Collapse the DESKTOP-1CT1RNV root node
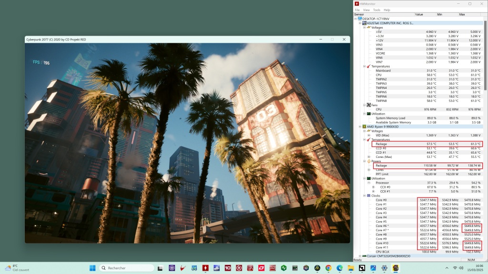This screenshot has width=488, height=274. [356, 19]
